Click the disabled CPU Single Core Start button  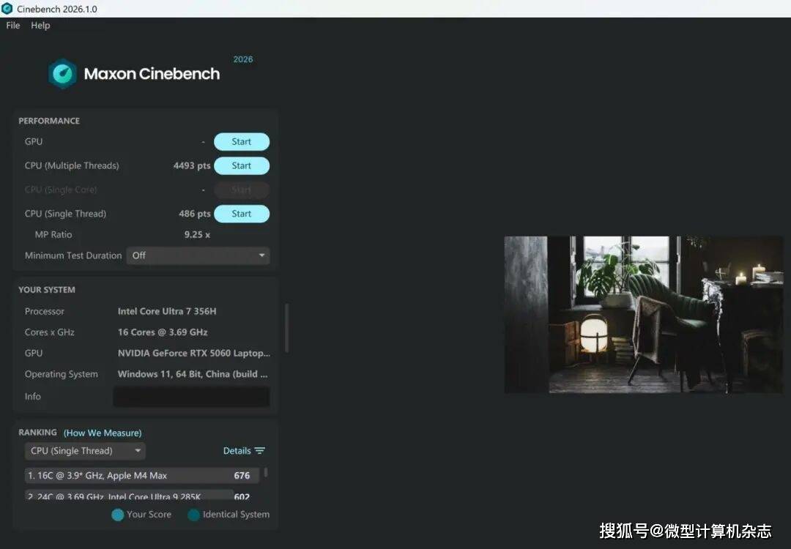(242, 190)
